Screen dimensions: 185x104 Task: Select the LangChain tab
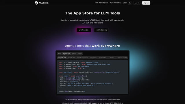93,58
